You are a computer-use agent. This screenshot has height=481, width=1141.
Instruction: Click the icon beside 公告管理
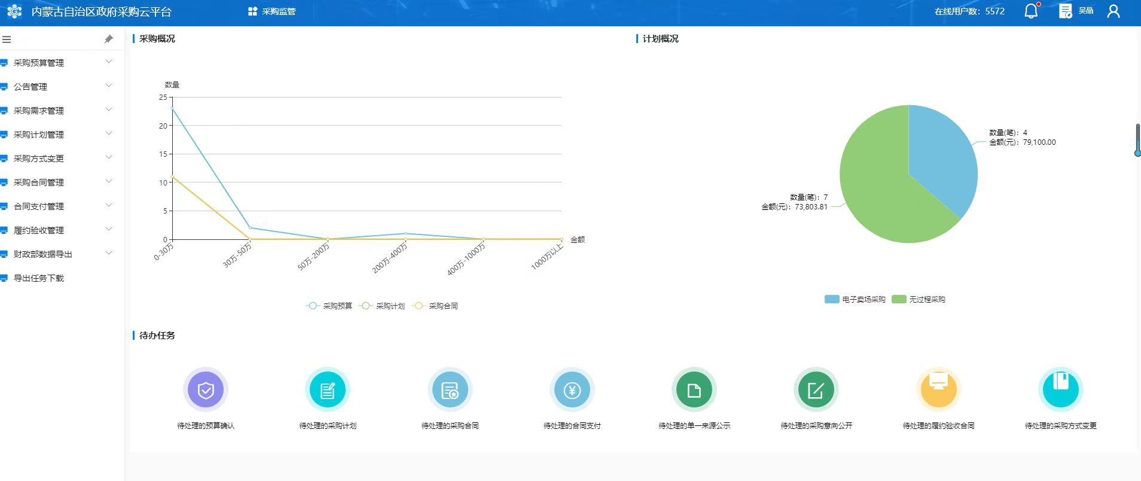4,87
